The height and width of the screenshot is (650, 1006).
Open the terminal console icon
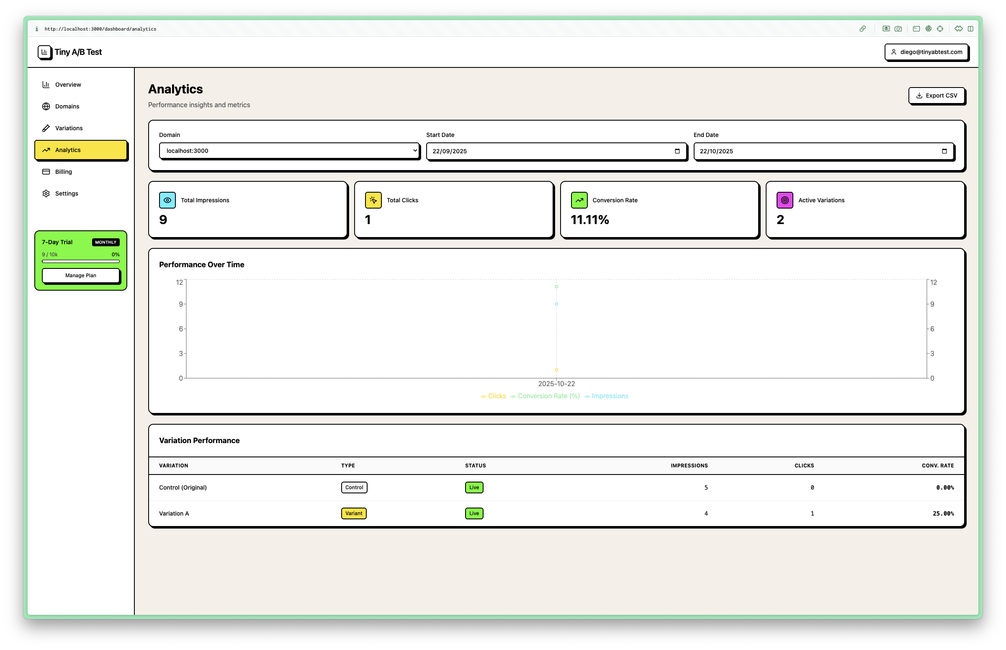tap(916, 29)
